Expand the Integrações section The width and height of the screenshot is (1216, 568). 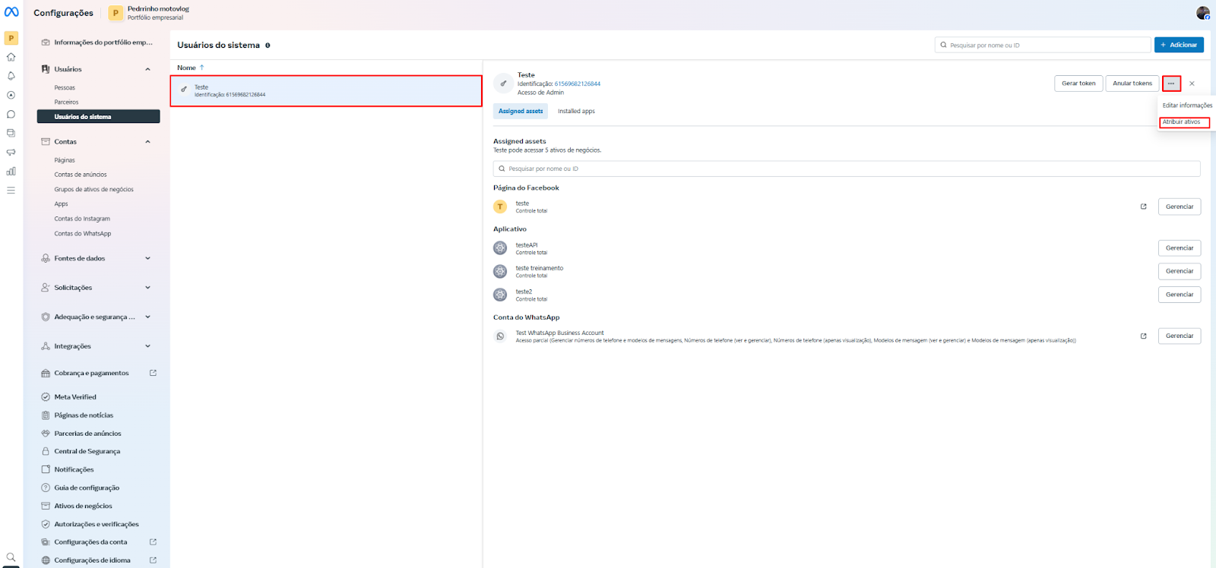(147, 346)
